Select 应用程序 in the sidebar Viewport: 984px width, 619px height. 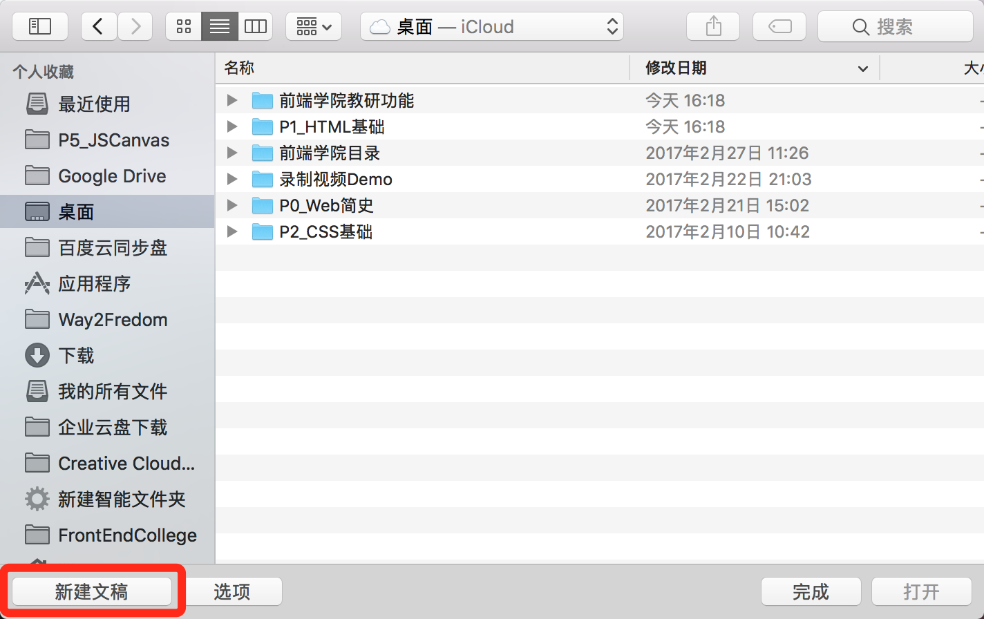click(94, 284)
